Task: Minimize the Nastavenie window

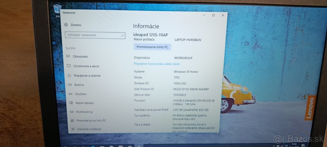Action: coord(204,15)
